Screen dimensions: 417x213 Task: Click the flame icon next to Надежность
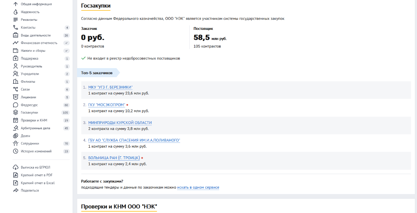click(15, 12)
